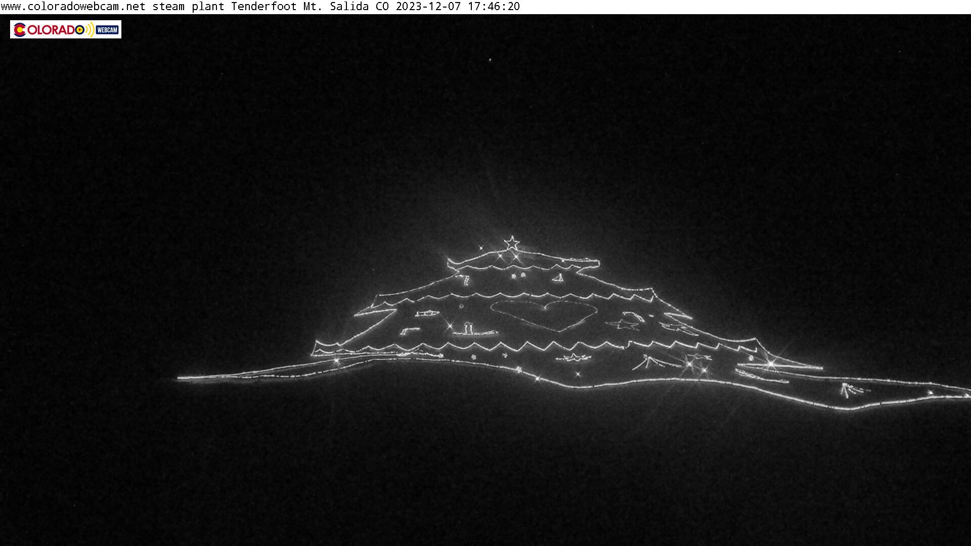Click the blue WEBCAM badge in the logo

coord(107,30)
